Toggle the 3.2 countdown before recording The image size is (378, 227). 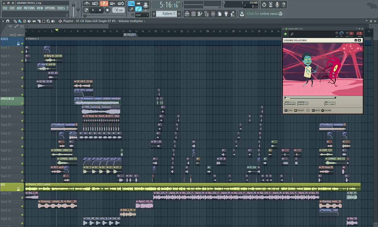[104, 3]
